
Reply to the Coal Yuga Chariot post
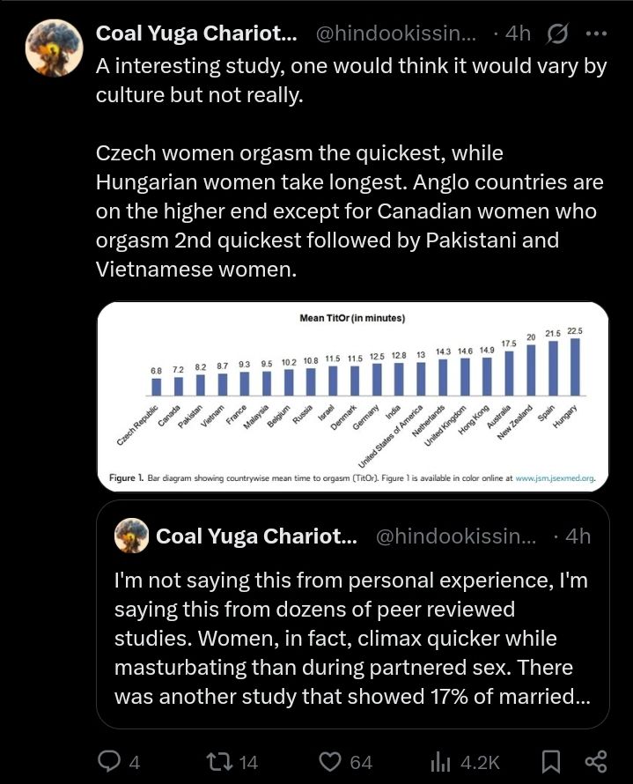(x=109, y=761)
